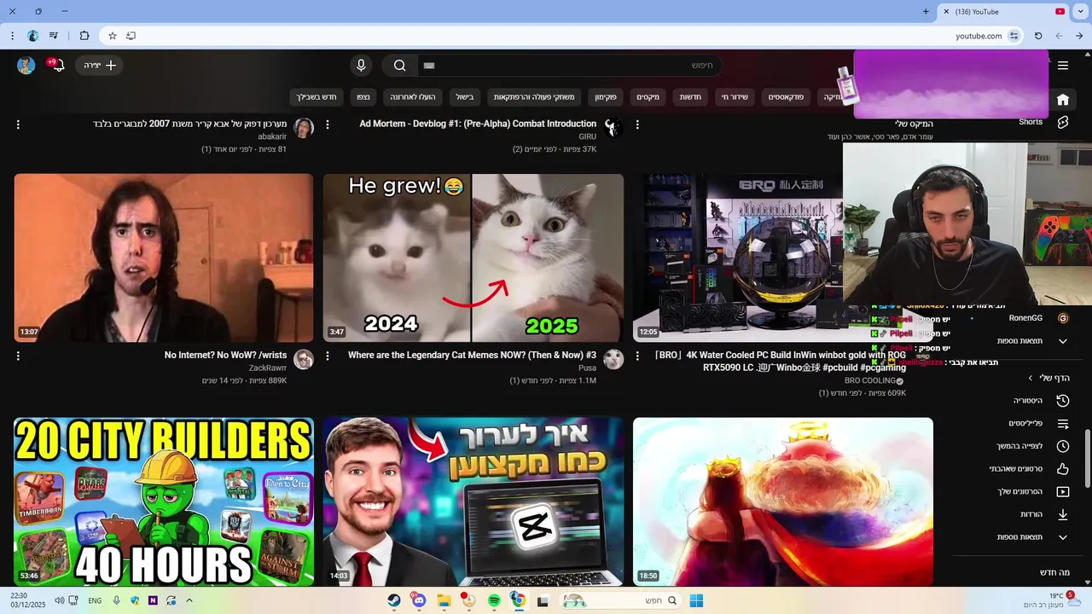Reload the page in Chrome

(x=1038, y=36)
